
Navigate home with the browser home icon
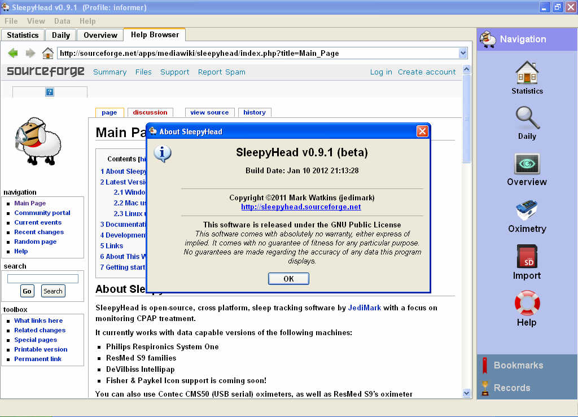(x=48, y=53)
